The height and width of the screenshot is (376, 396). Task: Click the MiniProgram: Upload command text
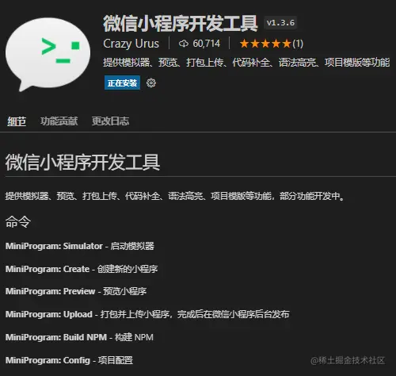tap(49, 314)
